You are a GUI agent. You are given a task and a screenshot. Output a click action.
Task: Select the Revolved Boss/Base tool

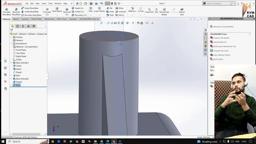(x=16, y=12)
